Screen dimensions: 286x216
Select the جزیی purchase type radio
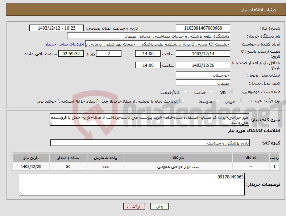(x=241, y=101)
